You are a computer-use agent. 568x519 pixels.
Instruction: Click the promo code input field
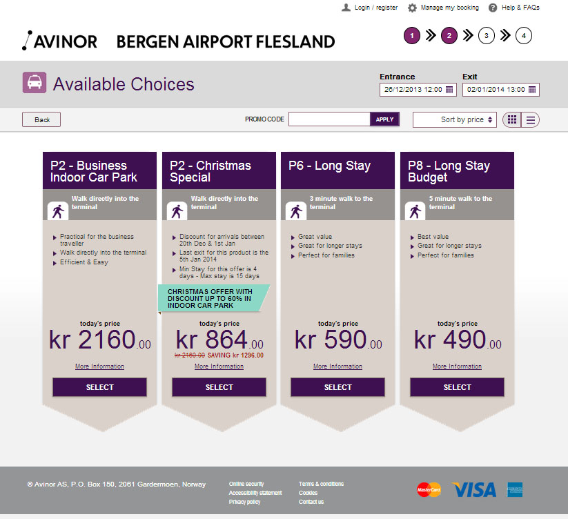[329, 119]
